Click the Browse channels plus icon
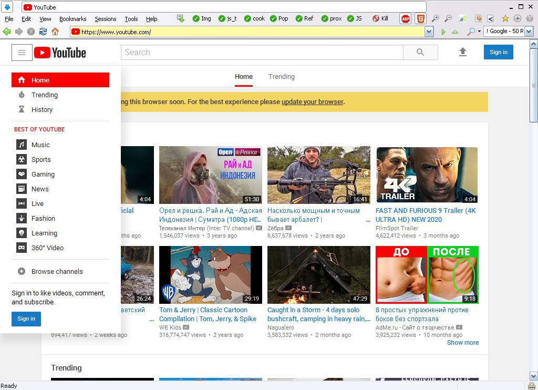The image size is (538, 390). tap(22, 271)
